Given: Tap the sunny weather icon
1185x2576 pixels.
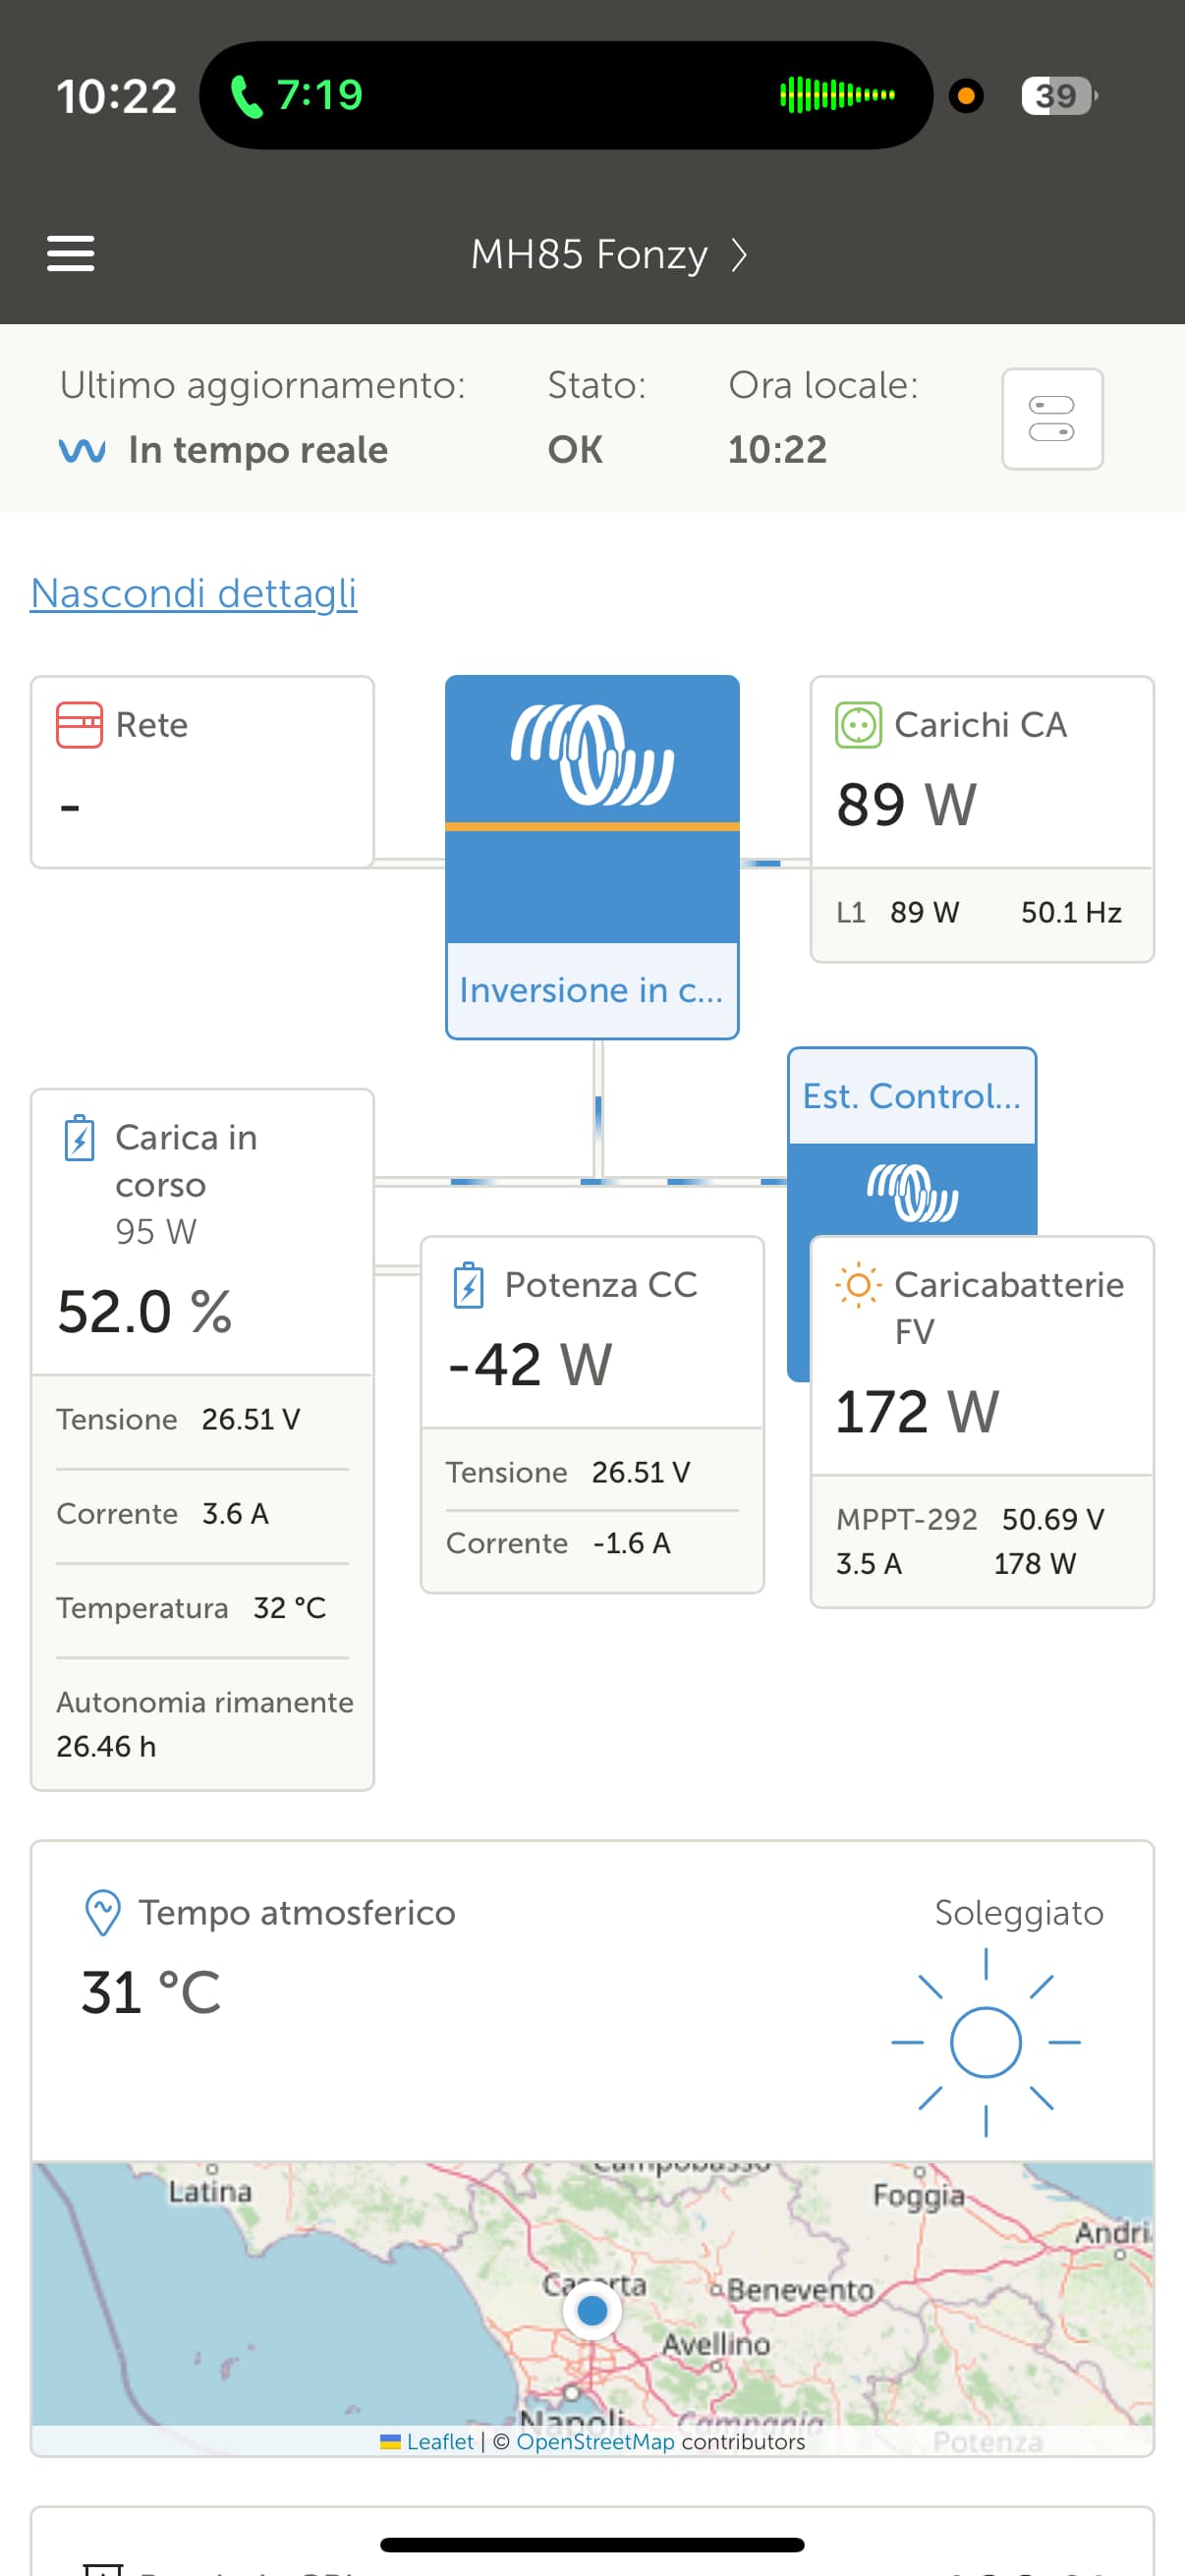Looking at the screenshot, I should (x=985, y=2041).
